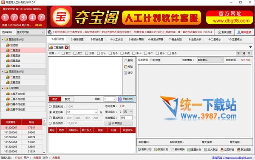Open the lottery type dropdown 重庆时时彩
Viewport: 255px width, 160px height.
coord(31,32)
